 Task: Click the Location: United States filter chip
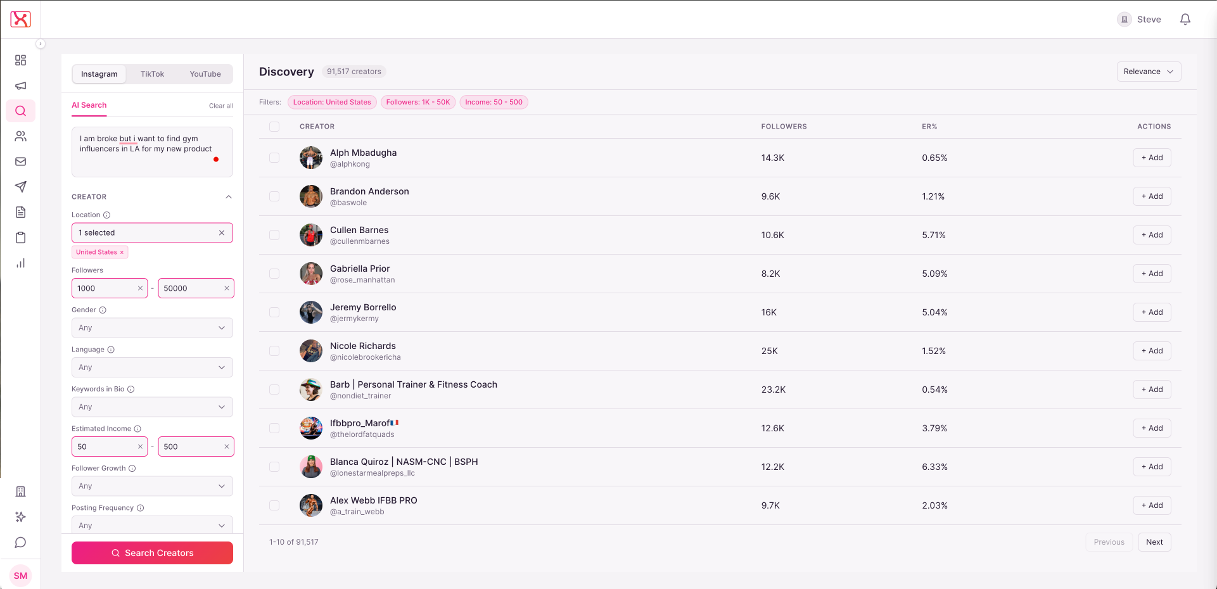click(x=332, y=102)
